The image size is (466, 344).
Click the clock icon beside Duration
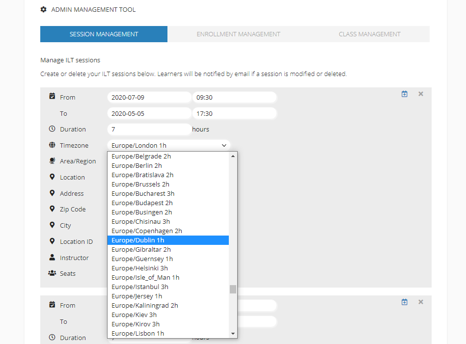52,129
